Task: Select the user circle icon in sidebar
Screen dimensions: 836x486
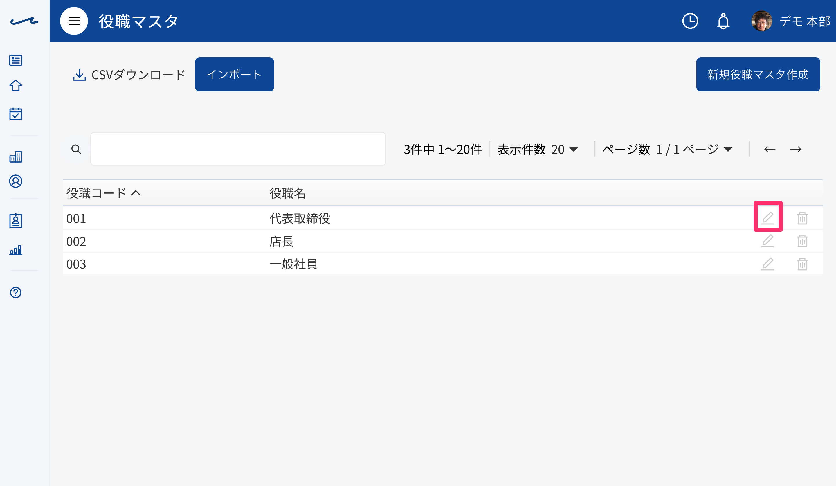Action: coord(16,181)
